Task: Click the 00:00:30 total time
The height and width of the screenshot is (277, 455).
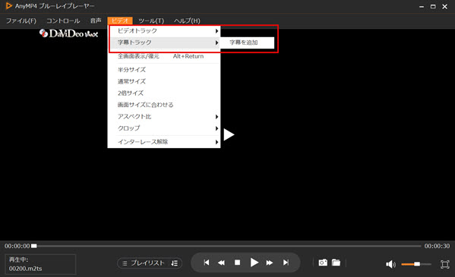Action: click(437, 246)
